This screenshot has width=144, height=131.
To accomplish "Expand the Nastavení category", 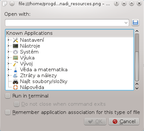I will pos(8,40).
